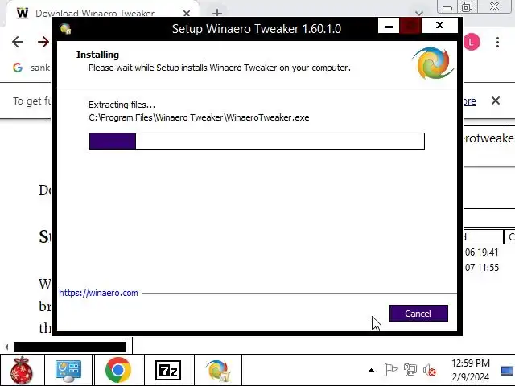Image resolution: width=515 pixels, height=386 pixels.
Task: Go back in Chrome browser
Action: (18, 42)
